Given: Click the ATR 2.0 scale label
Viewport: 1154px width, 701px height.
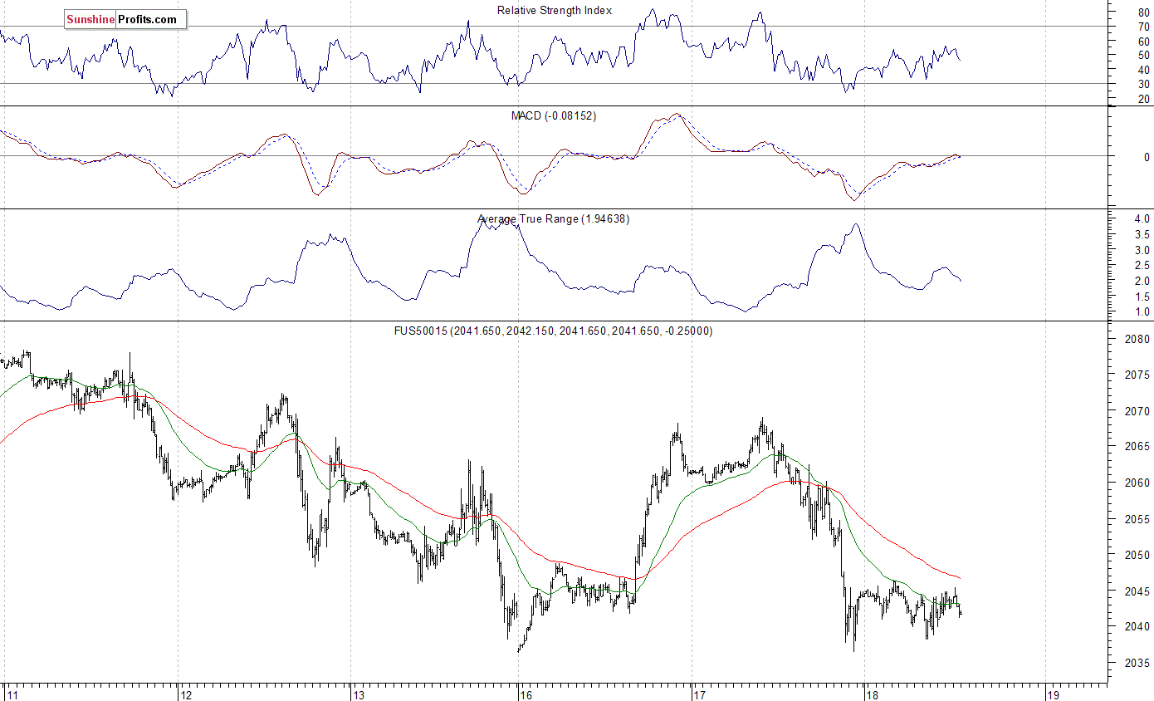Looking at the screenshot, I should (x=1142, y=281).
